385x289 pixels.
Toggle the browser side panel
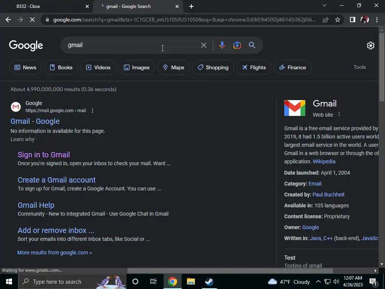point(353,20)
